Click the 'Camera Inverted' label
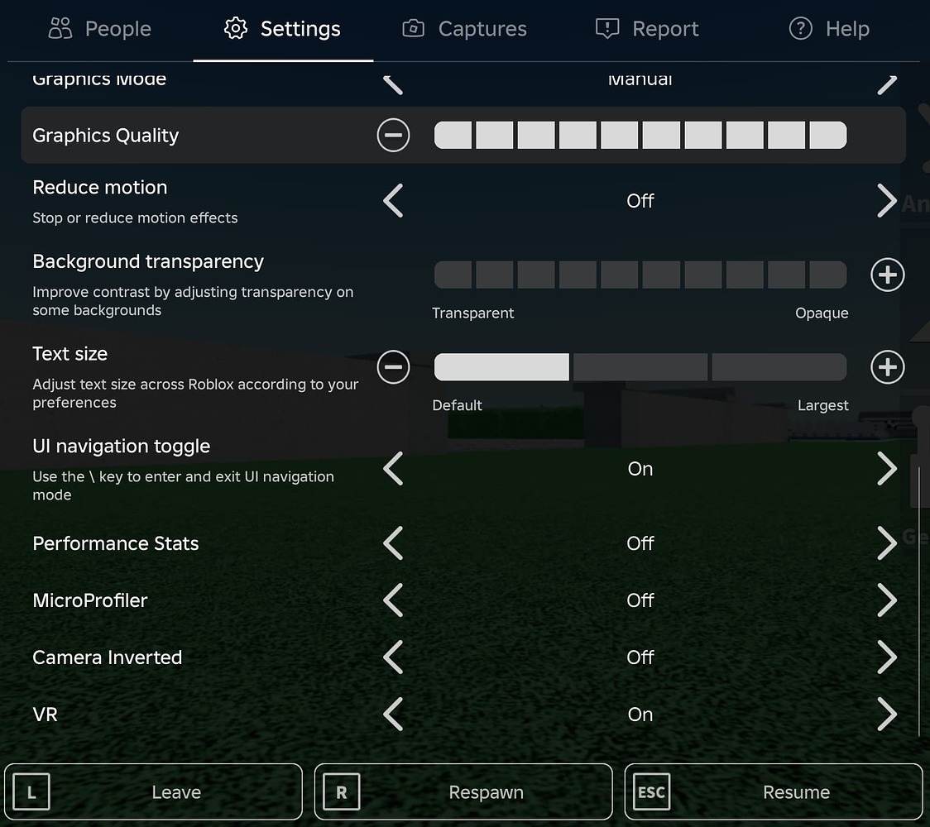The height and width of the screenshot is (827, 930). (x=108, y=657)
